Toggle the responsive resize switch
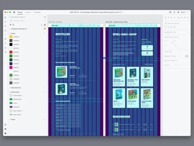Screen dimensions: 194x146 click(187, 56)
